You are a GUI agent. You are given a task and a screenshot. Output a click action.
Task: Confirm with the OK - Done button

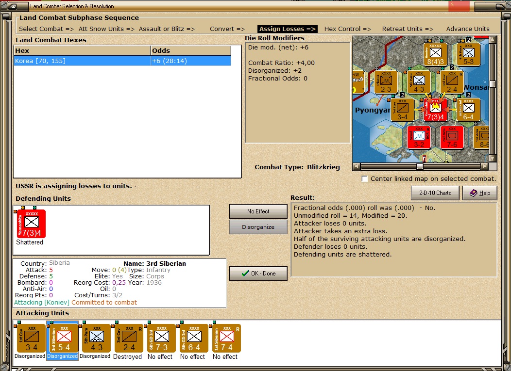pos(258,274)
